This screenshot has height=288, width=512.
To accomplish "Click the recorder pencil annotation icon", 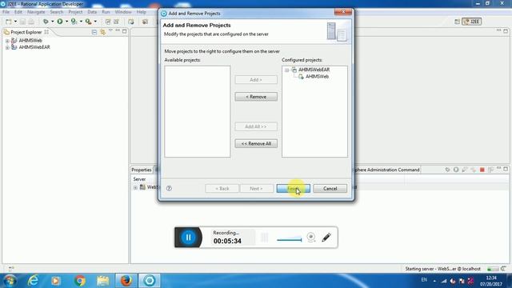I will tap(326, 238).
